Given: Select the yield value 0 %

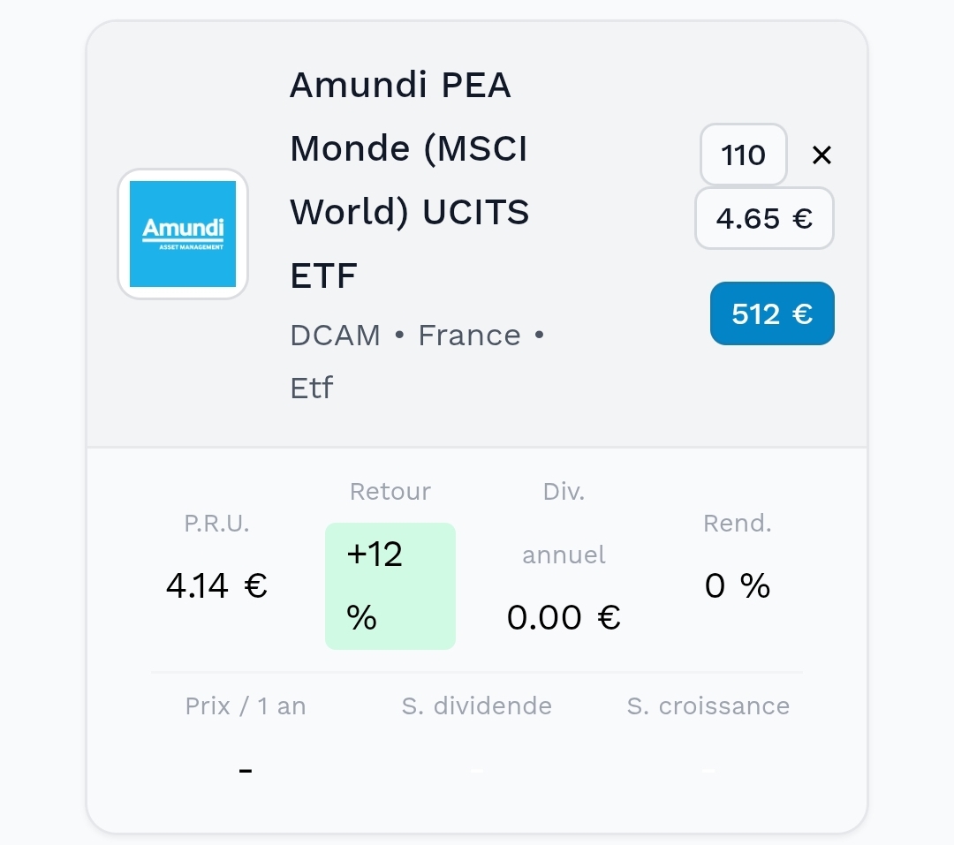Looking at the screenshot, I should (x=738, y=585).
